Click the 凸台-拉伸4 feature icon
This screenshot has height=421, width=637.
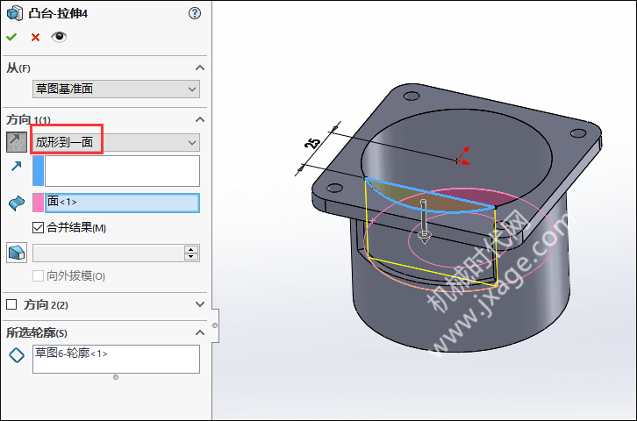[x=15, y=13]
